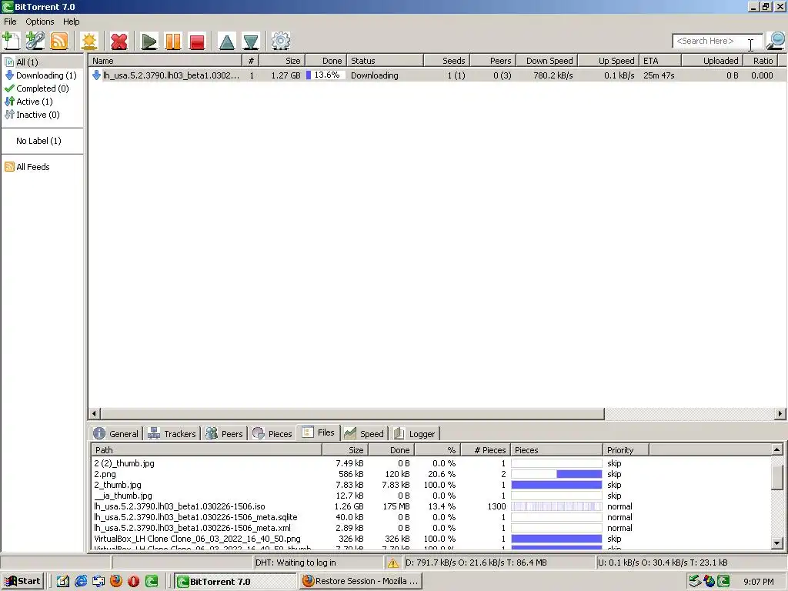Open the RSS feed toolbar icon
Viewport: 788px width, 591px height.
[59, 41]
